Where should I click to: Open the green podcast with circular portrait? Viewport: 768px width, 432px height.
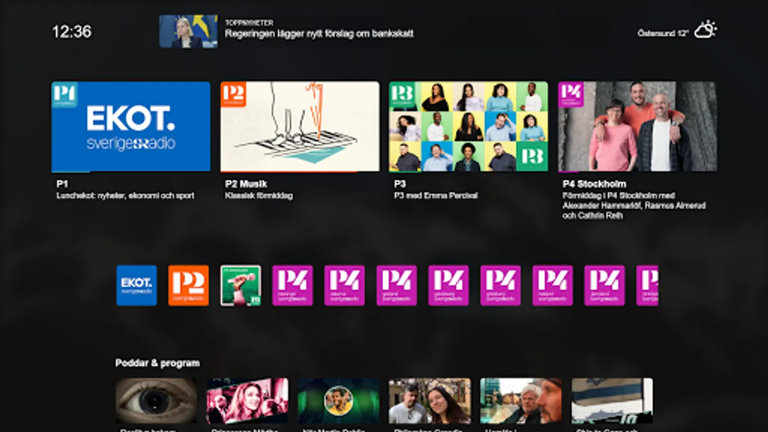pyautogui.click(x=338, y=401)
